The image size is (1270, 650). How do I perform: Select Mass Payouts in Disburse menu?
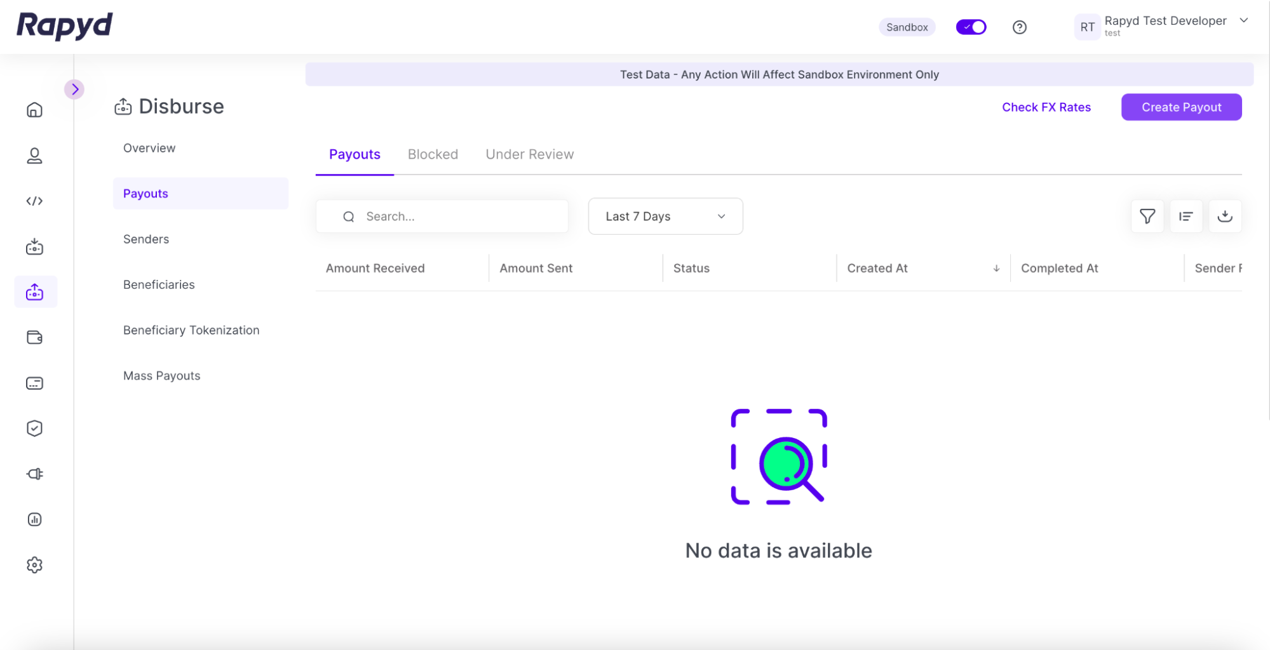(161, 376)
